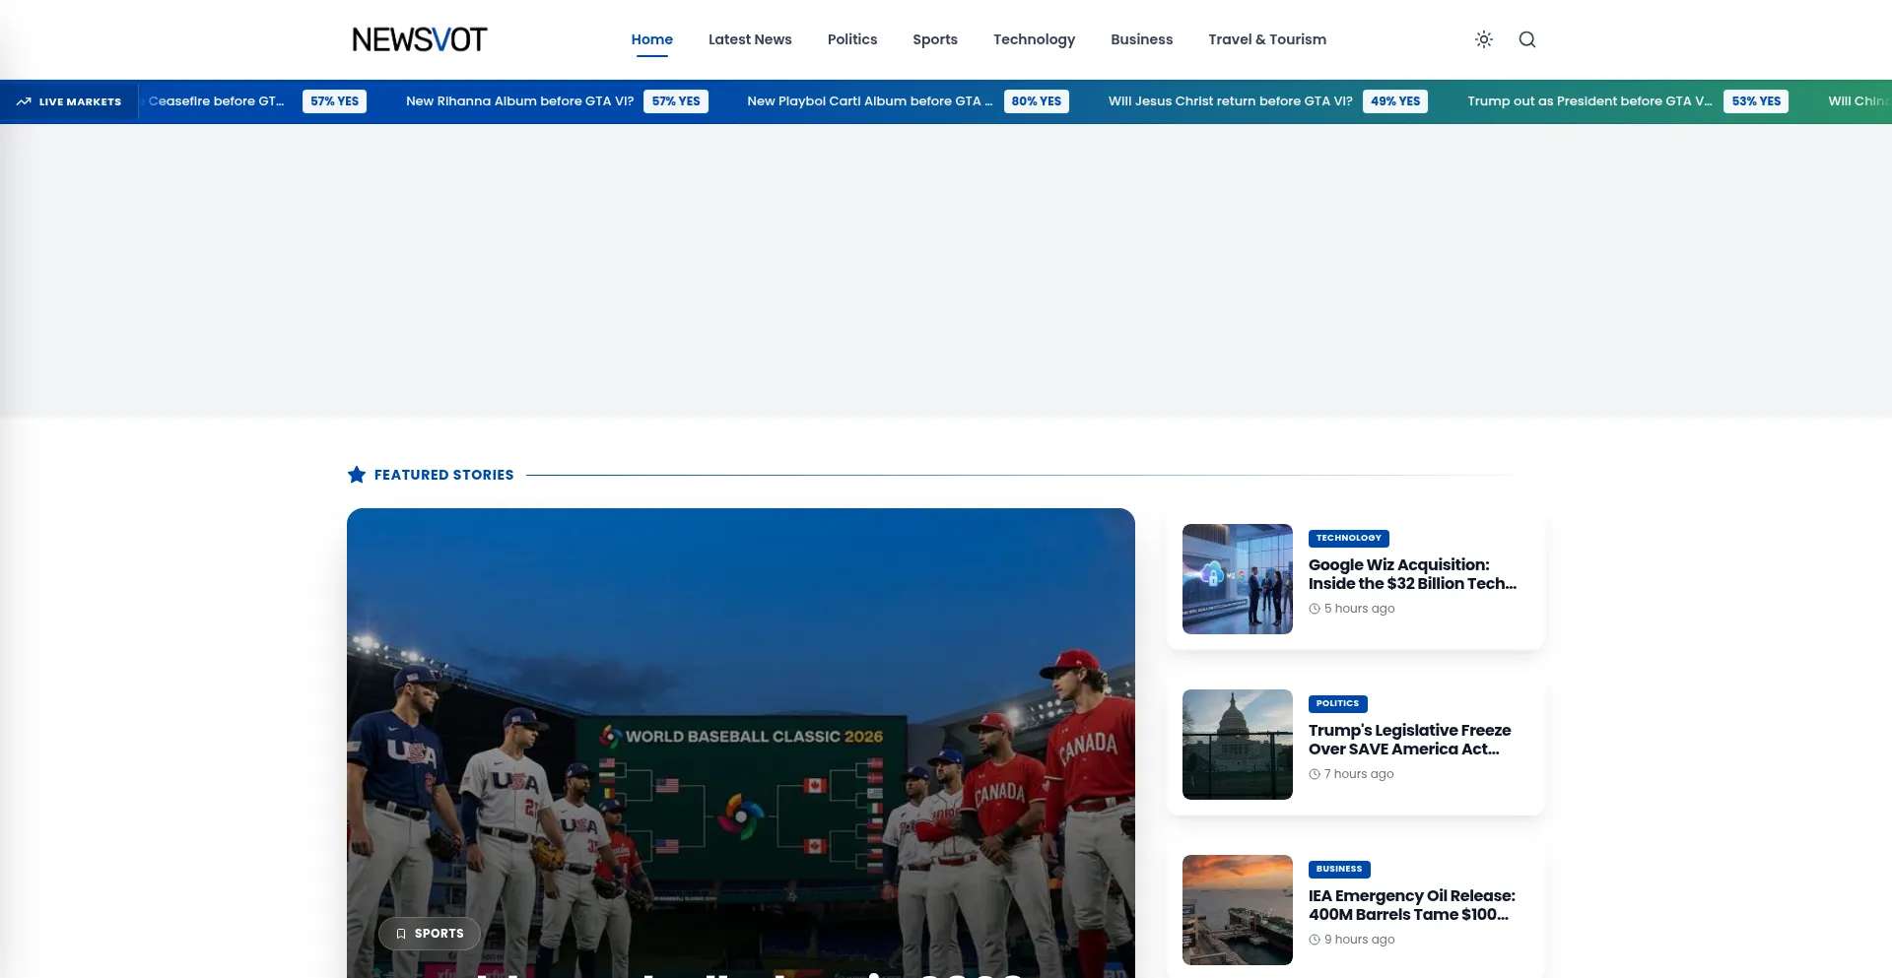This screenshot has height=978, width=1892.
Task: Click the POLITICS category tag
Action: tap(1338, 703)
